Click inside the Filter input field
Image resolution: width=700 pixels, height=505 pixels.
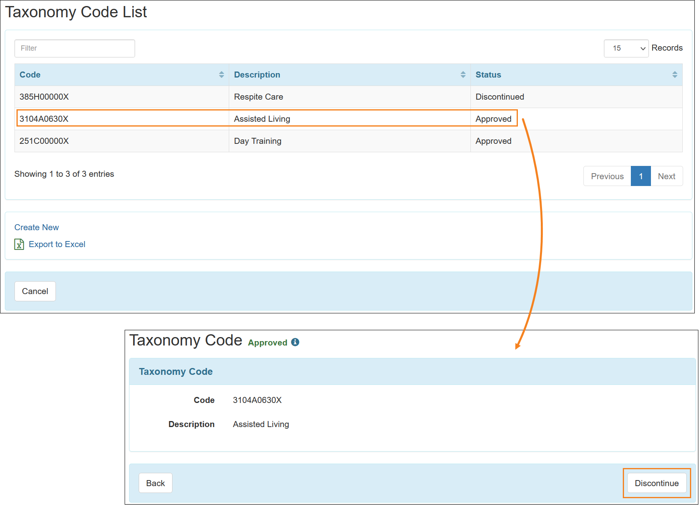point(74,48)
